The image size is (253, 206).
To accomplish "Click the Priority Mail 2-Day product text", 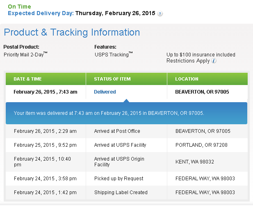I will tap(25, 54).
